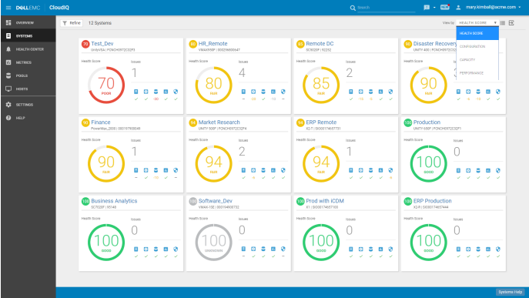Image resolution: width=529 pixels, height=298 pixels.
Task: Click the user profile icon
Action: (x=458, y=8)
